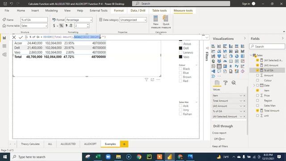Image resolution: width=286 pixels, height=161 pixels.
Task: Open the Analytics magnifier pane
Action: click(x=234, y=83)
